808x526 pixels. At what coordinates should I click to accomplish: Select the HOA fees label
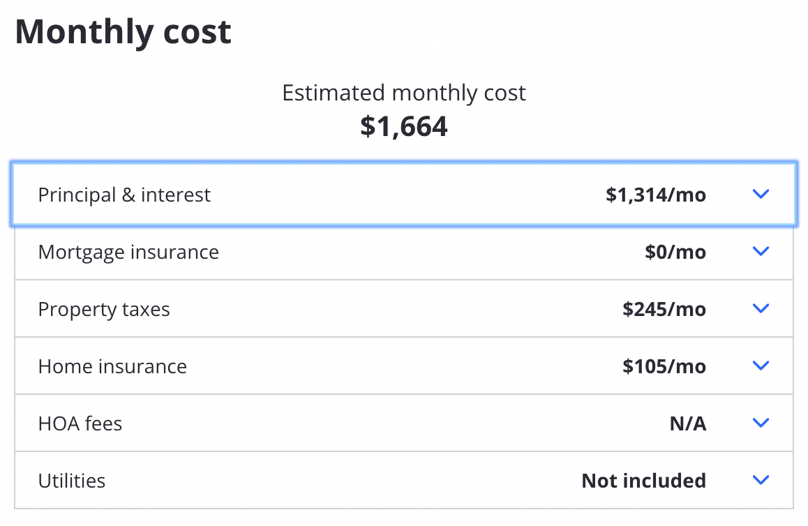[x=80, y=423]
